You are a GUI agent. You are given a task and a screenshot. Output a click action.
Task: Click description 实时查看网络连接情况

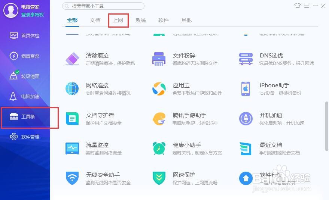[x=108, y=93]
